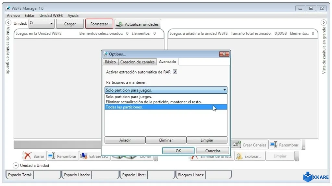Screen dimensions: 332x186
Task: Select the Avanzado tab
Action: click(167, 62)
